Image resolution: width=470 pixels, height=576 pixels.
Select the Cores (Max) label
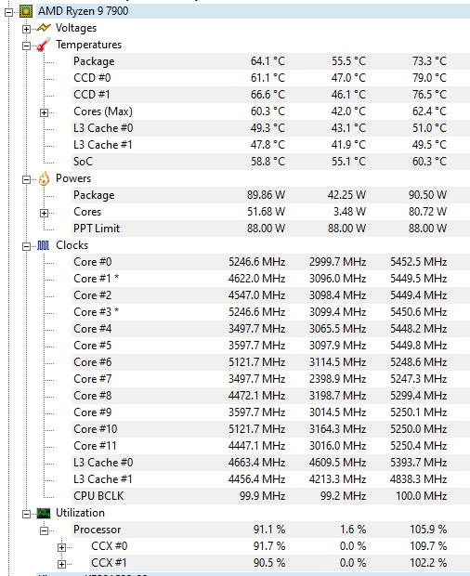point(103,111)
